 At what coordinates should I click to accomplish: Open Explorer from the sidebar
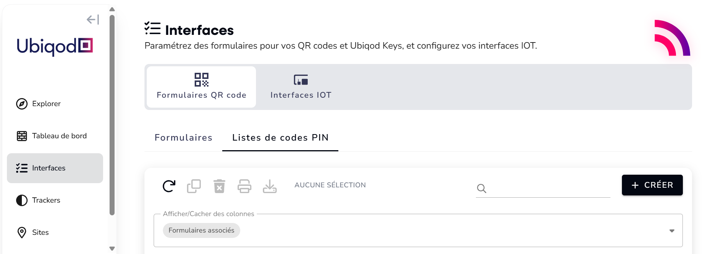46,104
